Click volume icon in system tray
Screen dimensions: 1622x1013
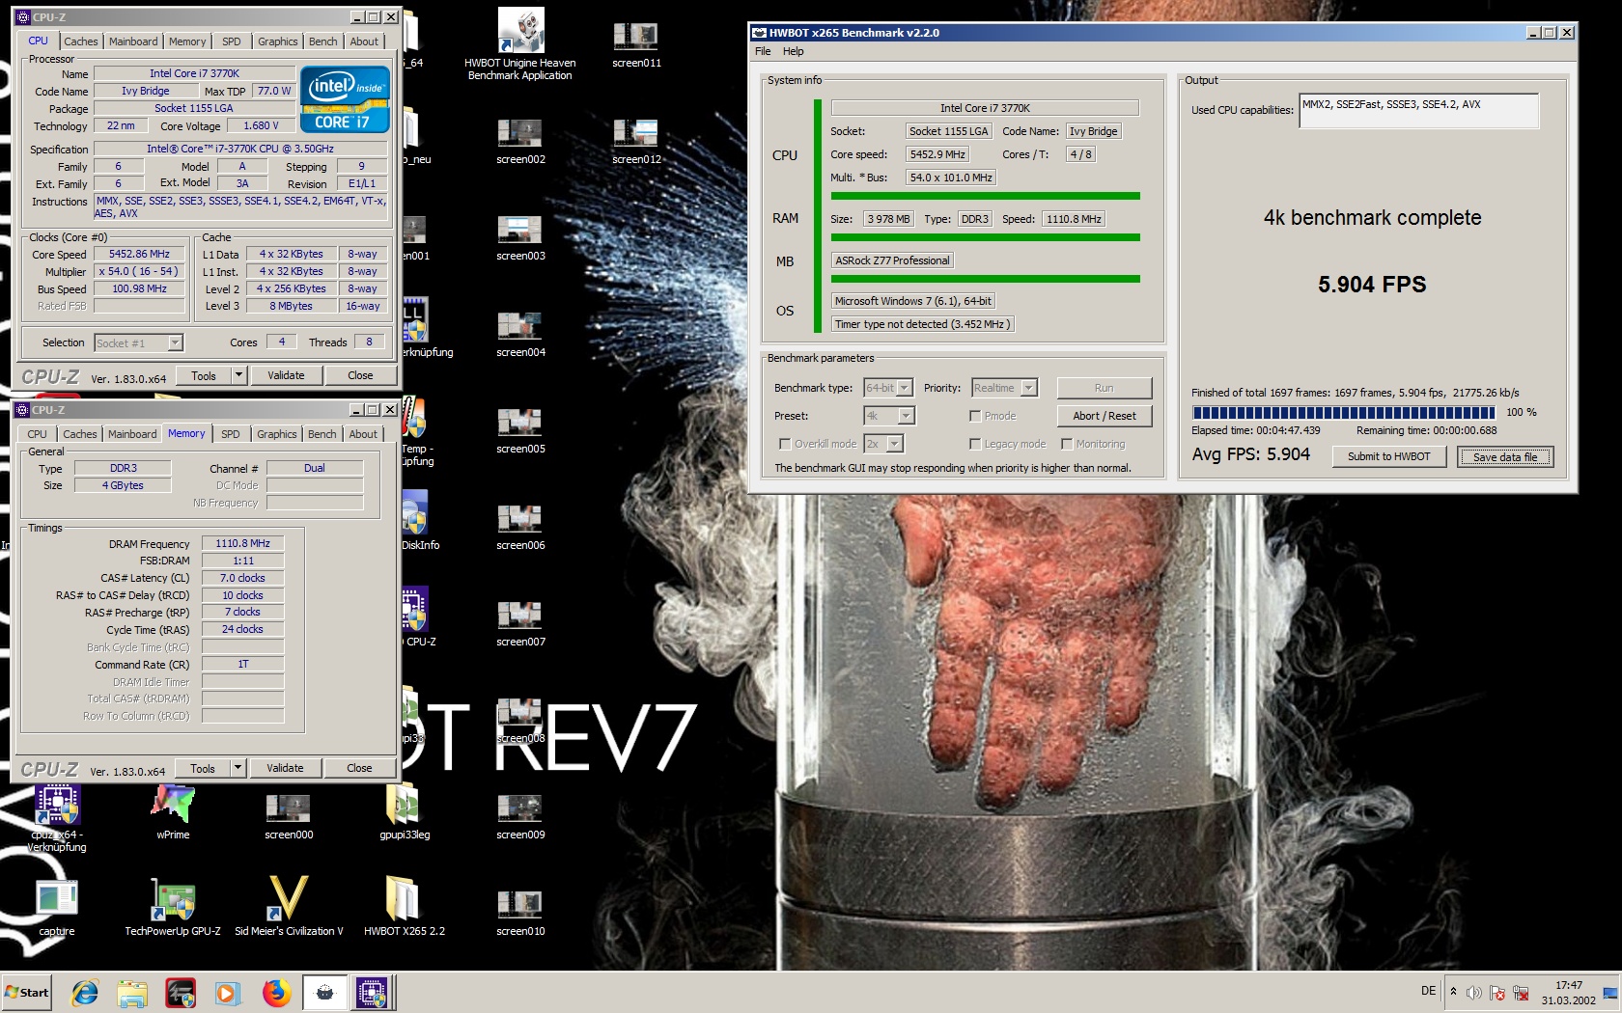pos(1473,993)
